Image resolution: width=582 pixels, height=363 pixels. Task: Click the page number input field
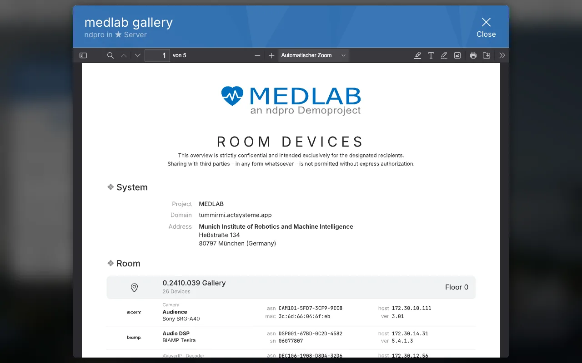pyautogui.click(x=157, y=55)
